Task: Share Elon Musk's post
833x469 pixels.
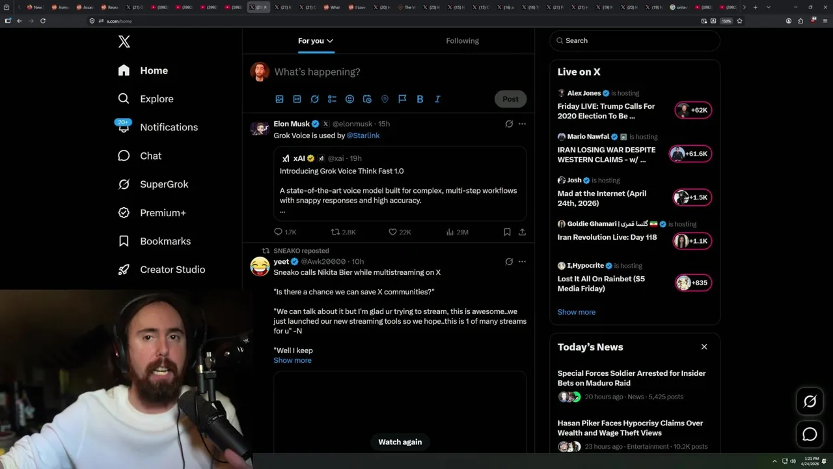Action: (x=522, y=232)
